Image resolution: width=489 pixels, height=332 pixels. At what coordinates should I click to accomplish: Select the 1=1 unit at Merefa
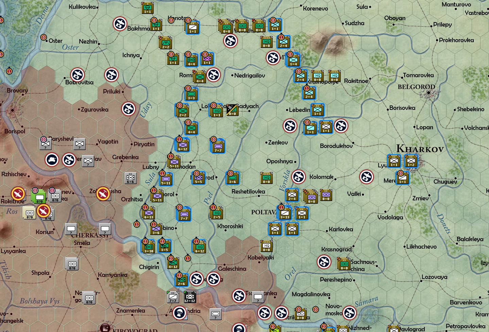(403, 178)
